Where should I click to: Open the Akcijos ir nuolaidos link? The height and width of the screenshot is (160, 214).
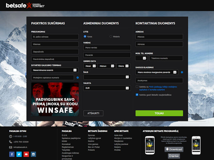click(123, 138)
